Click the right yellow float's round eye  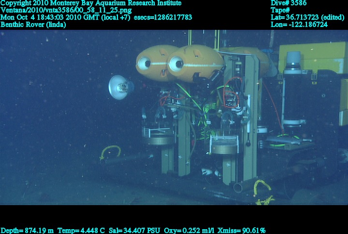click(175, 63)
